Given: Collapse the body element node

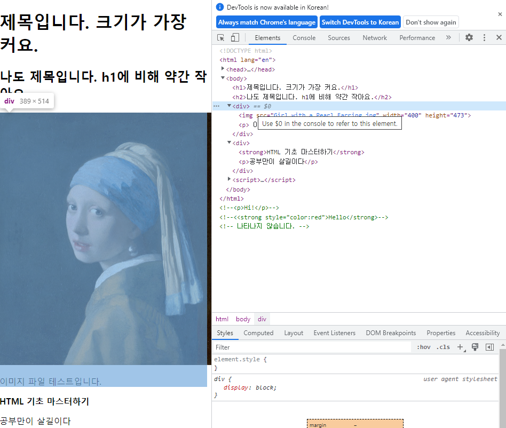Looking at the screenshot, I should (223, 78).
